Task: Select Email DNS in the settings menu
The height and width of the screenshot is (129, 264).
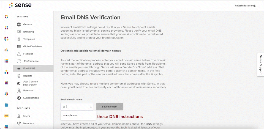Action: [33, 68]
